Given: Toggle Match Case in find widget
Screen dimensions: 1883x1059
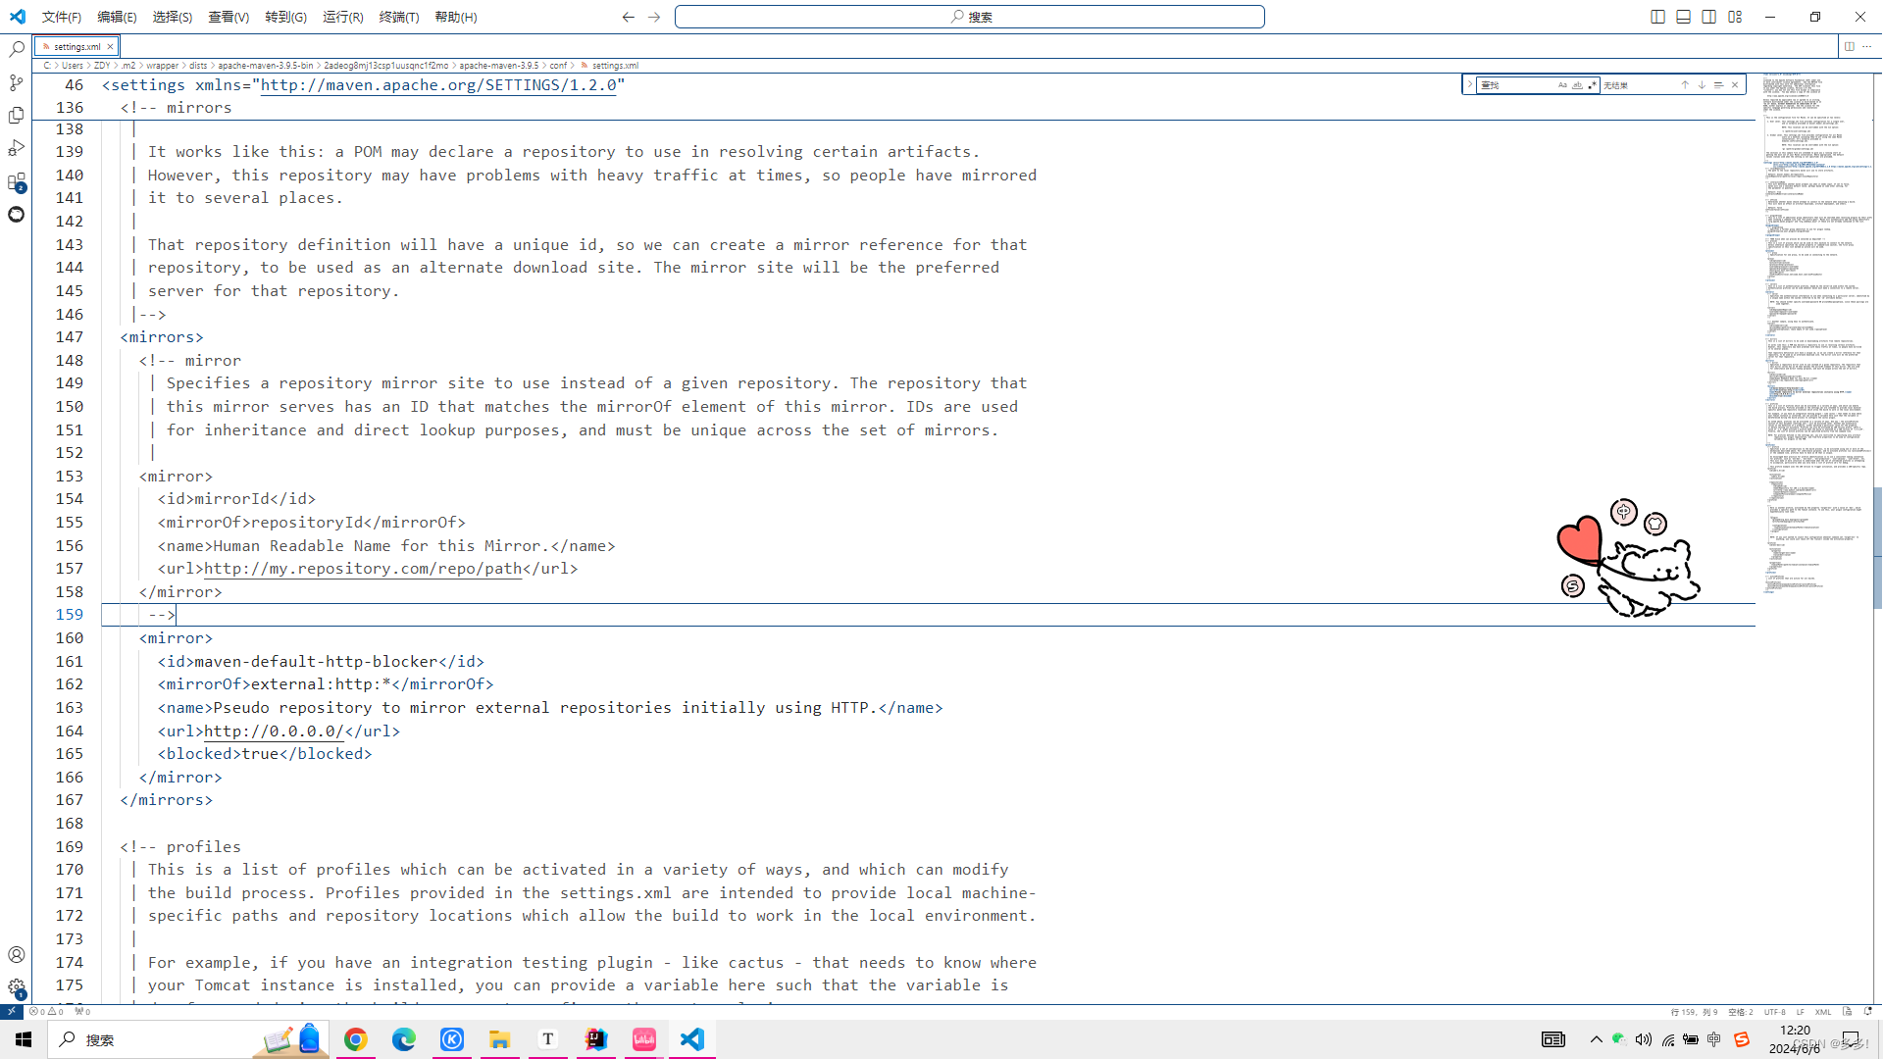Looking at the screenshot, I should [1562, 85].
